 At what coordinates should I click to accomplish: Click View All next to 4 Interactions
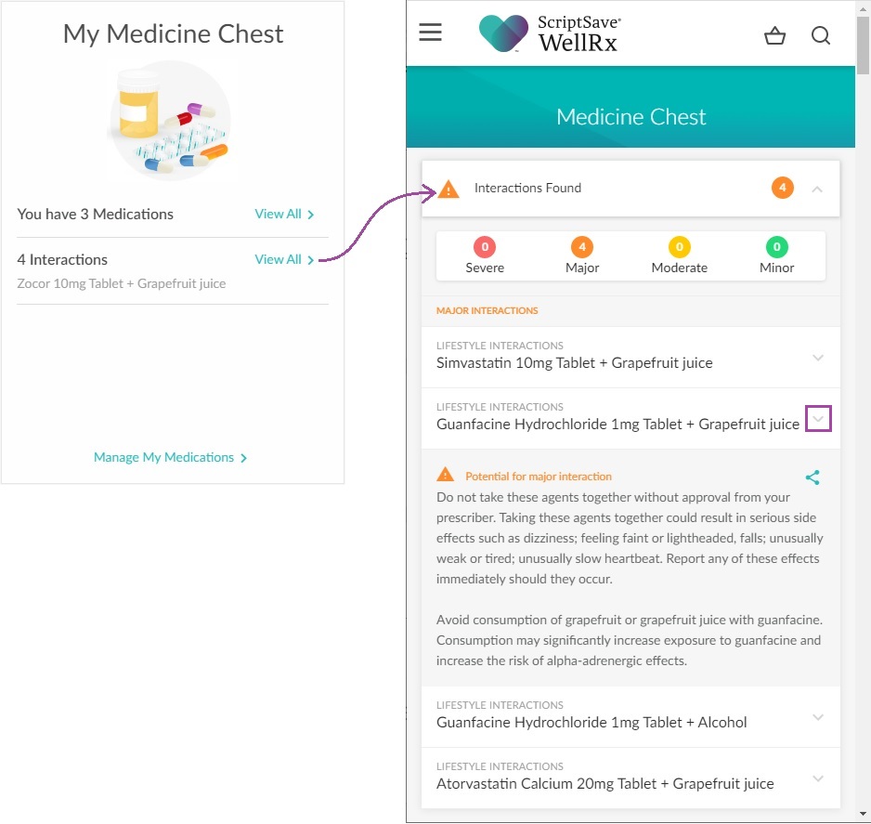tap(284, 260)
